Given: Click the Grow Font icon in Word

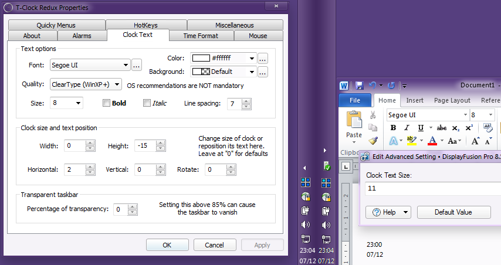Looking at the screenshot, I should click(x=476, y=141).
